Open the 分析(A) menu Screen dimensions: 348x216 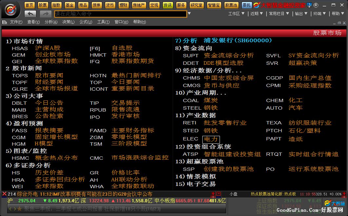click(51, 22)
